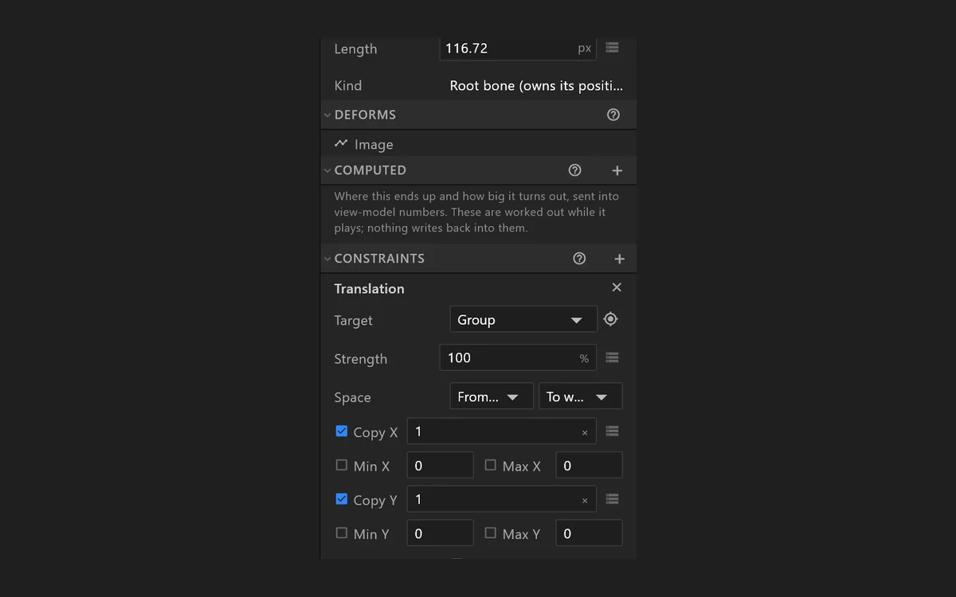Image resolution: width=956 pixels, height=597 pixels.
Task: Enable the Max Y checkbox
Action: tap(491, 533)
